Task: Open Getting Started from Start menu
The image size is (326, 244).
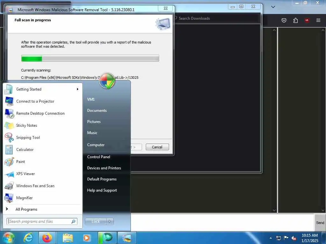Action: point(43,89)
